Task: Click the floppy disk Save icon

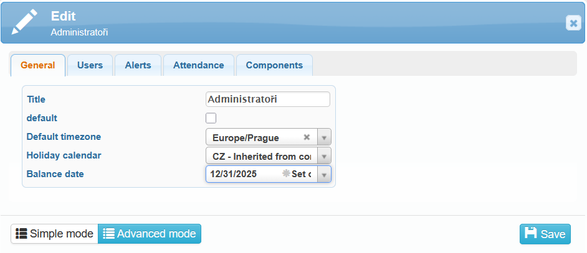Action: 531,233
